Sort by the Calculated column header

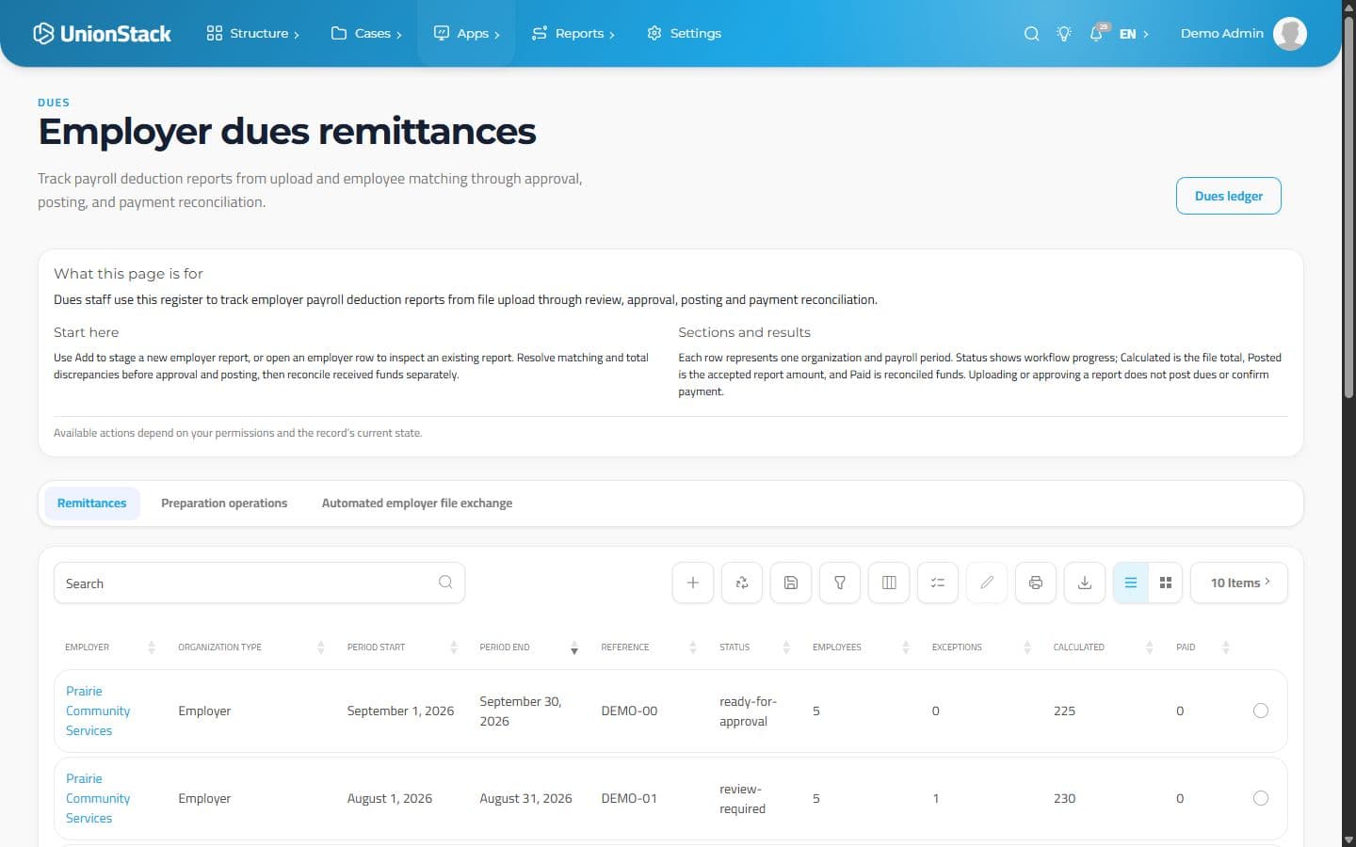tap(1103, 647)
